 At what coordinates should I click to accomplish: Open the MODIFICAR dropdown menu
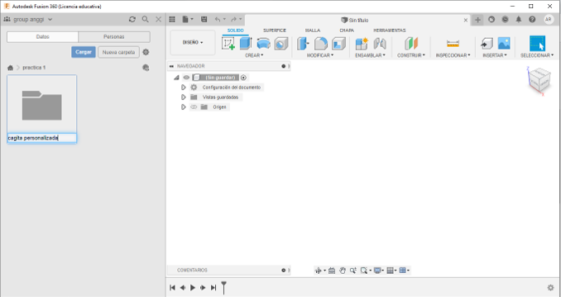[320, 55]
